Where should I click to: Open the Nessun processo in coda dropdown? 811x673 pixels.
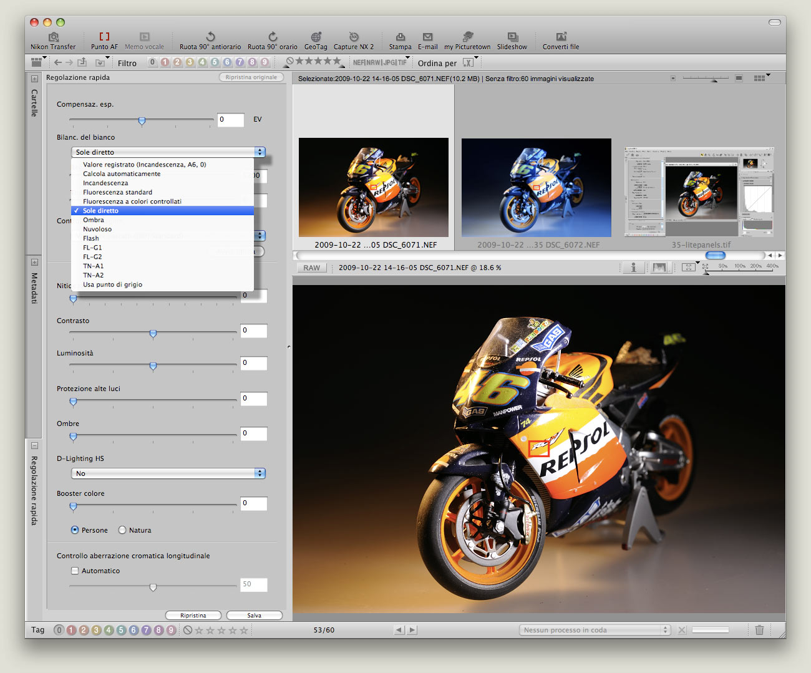point(595,630)
